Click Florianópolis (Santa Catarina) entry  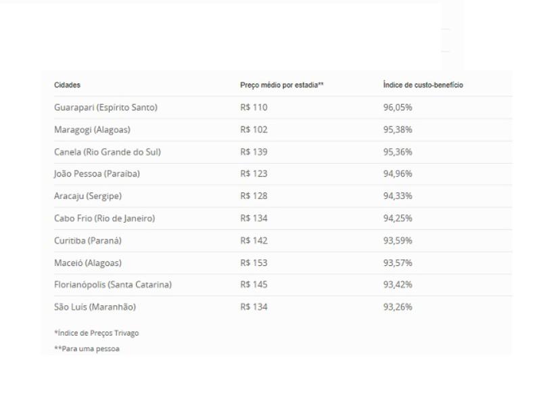click(112, 285)
